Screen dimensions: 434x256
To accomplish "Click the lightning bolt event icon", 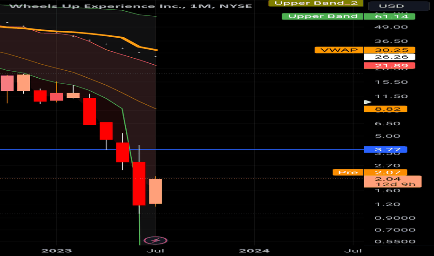I will (156, 240).
